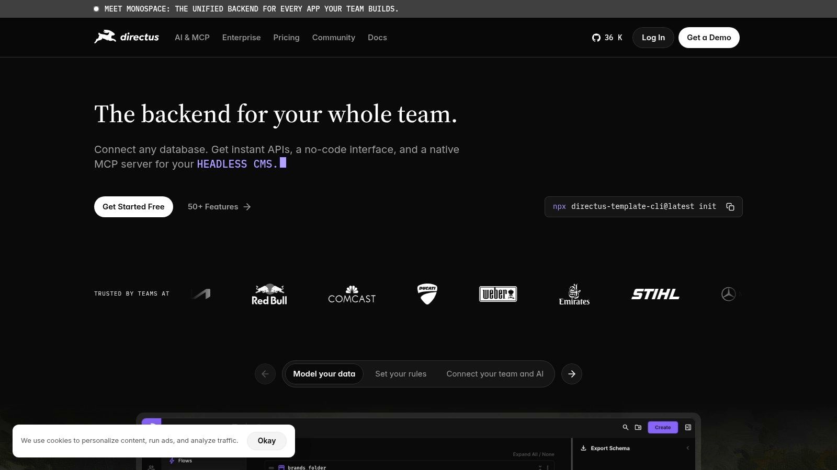837x470 pixels.
Task: Go to previous slide with left arrow
Action: tap(265, 374)
